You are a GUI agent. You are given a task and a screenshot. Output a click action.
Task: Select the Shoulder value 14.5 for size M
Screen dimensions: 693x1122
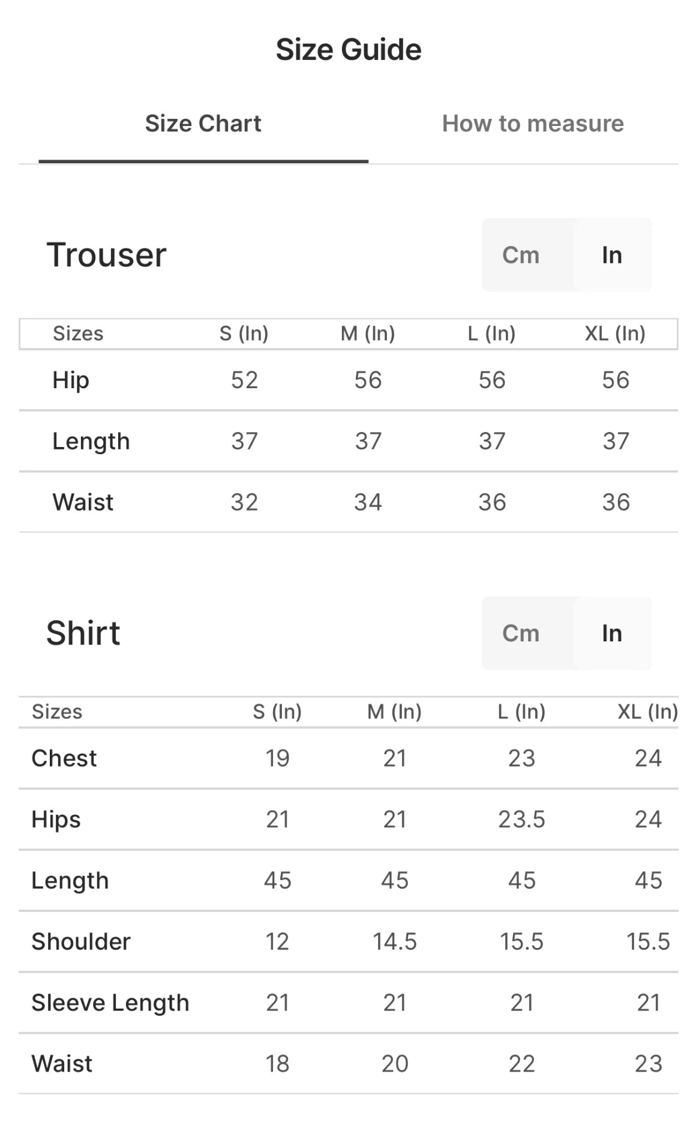(395, 941)
